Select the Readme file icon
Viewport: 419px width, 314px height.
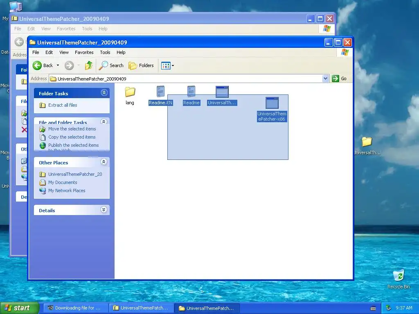click(191, 92)
